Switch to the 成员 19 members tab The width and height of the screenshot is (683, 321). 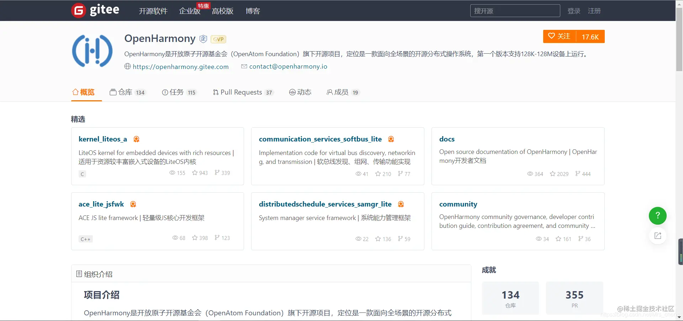(343, 92)
